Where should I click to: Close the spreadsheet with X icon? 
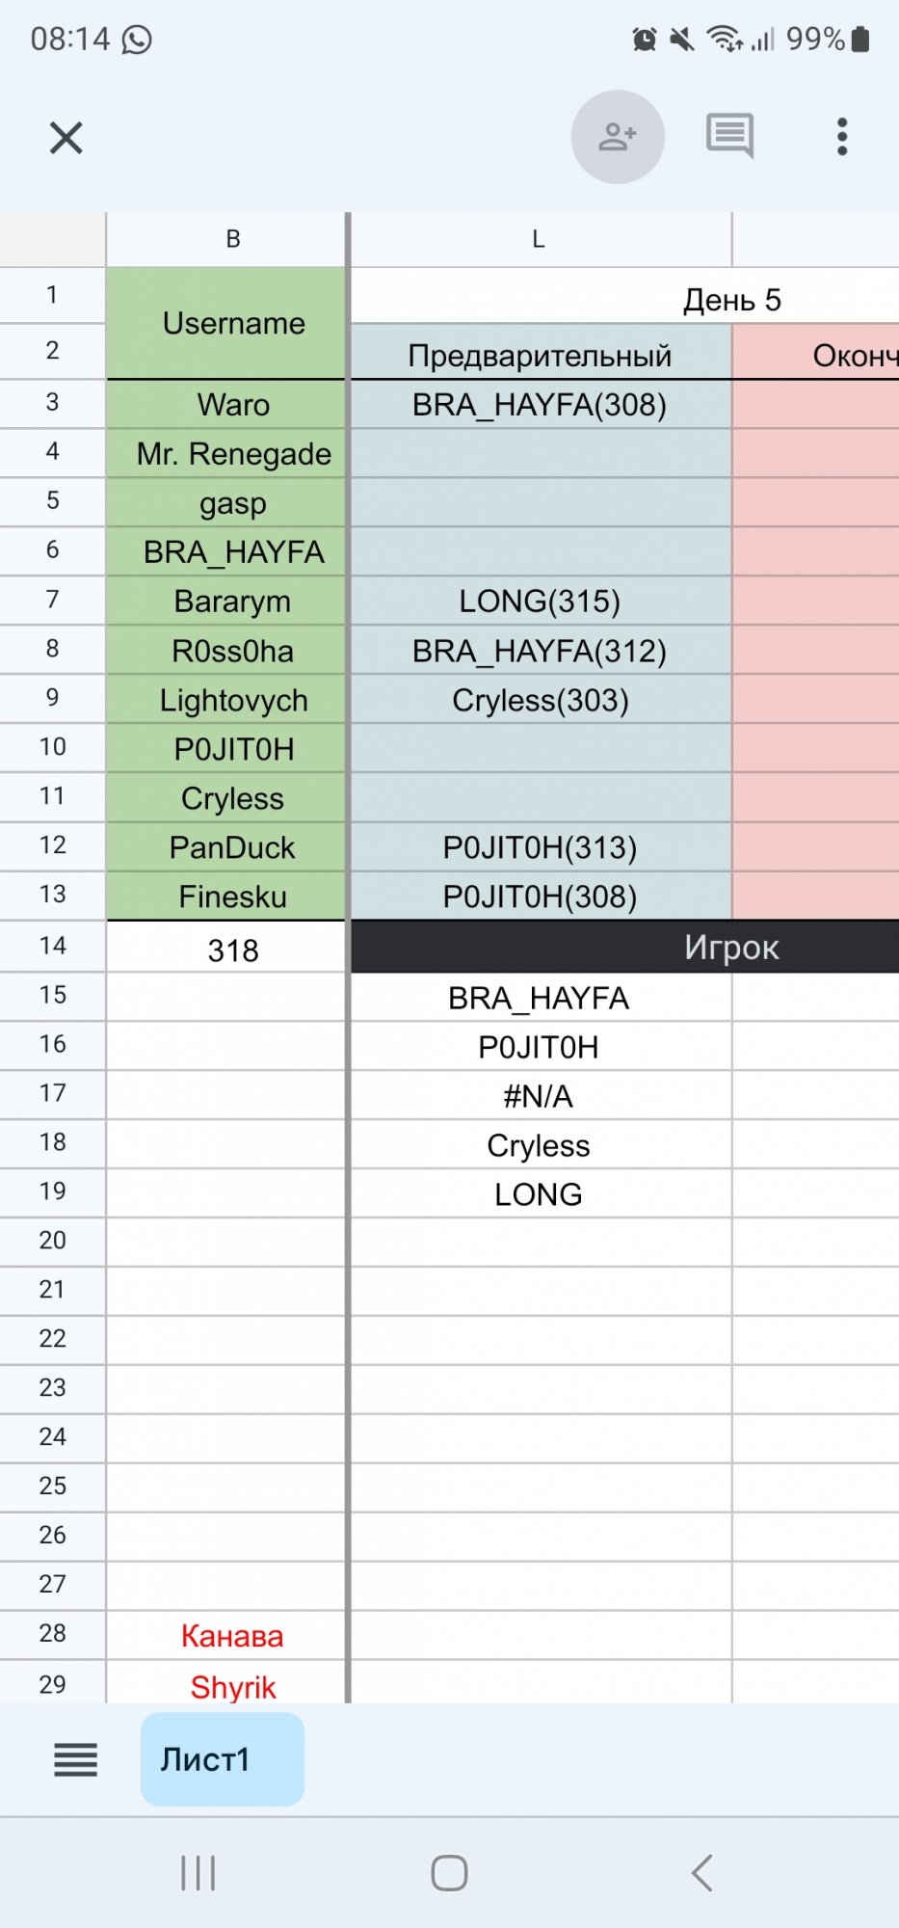click(x=66, y=138)
